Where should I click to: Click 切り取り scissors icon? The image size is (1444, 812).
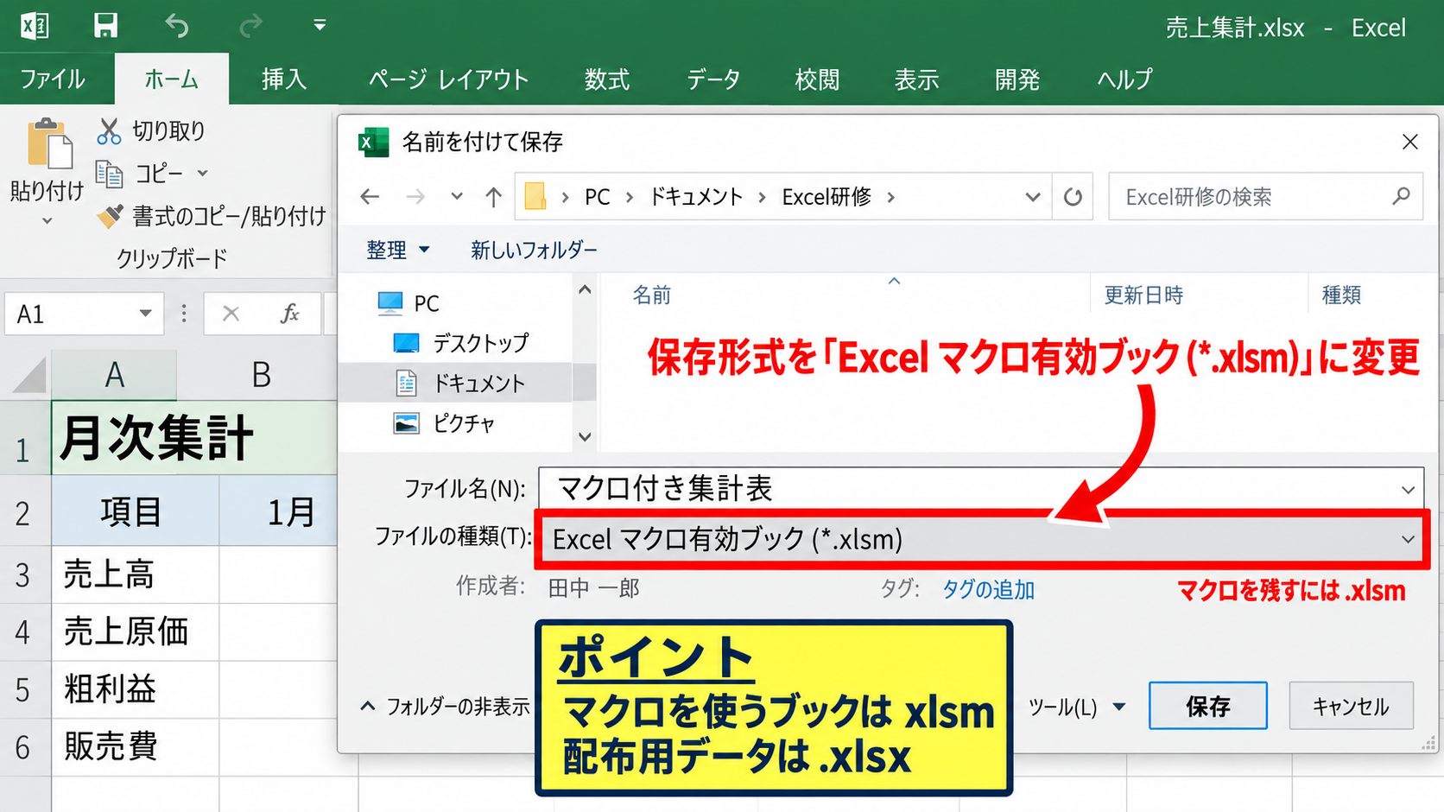click(109, 131)
